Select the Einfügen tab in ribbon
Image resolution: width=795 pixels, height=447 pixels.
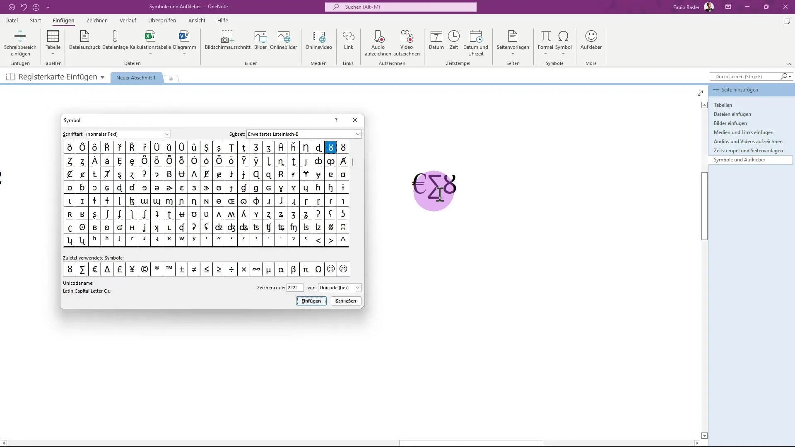(63, 21)
